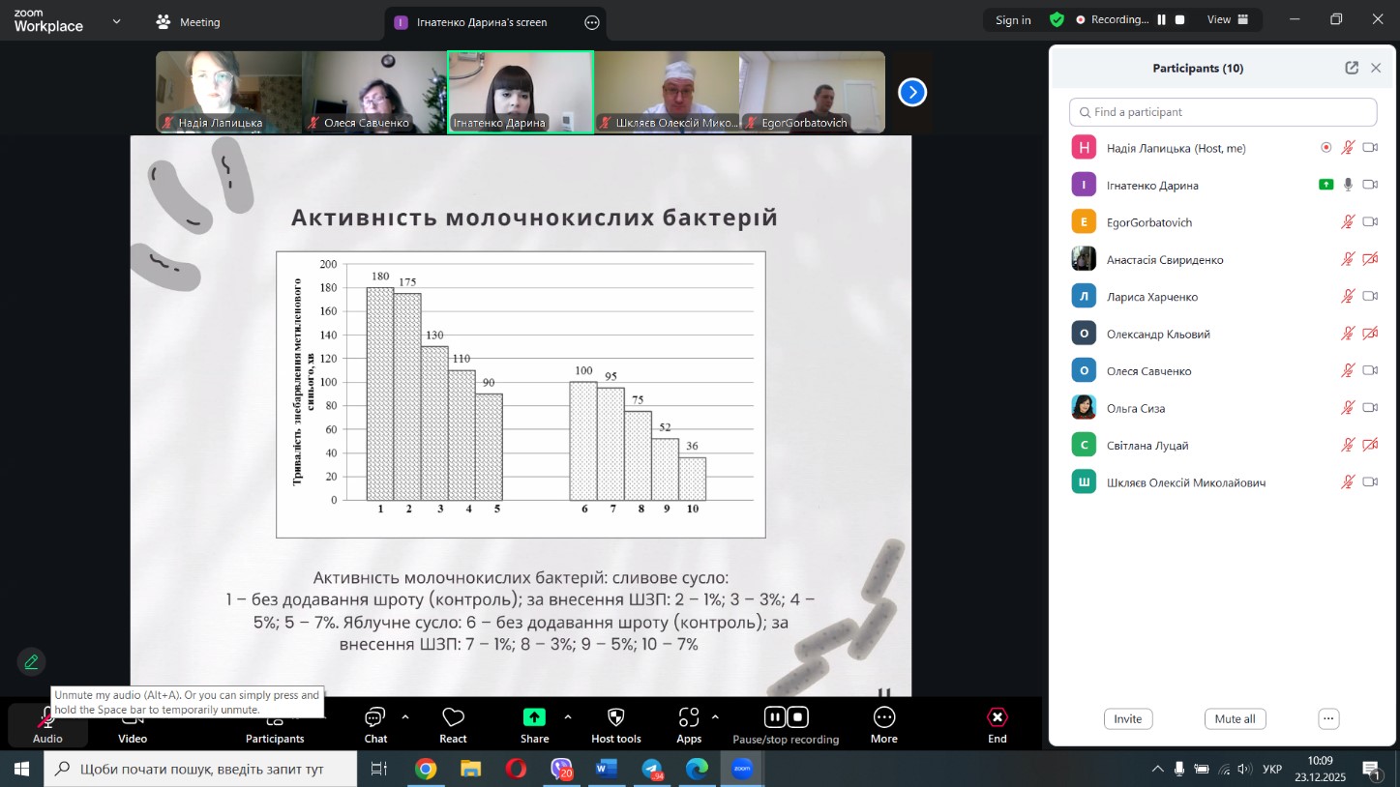Screen dimensions: 1400x787
Task: Expand the arrow next to Share
Action: [x=567, y=717]
